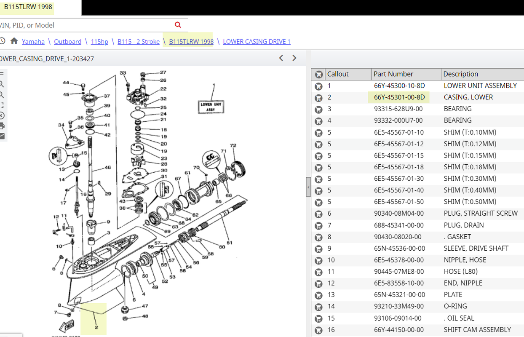Viewport: 524px width, 337px height.
Task: Add . GASKET to cart
Action: (319, 237)
